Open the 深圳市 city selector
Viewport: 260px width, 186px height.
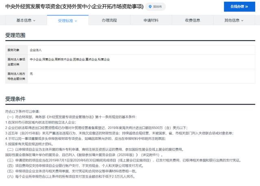(155, 7)
